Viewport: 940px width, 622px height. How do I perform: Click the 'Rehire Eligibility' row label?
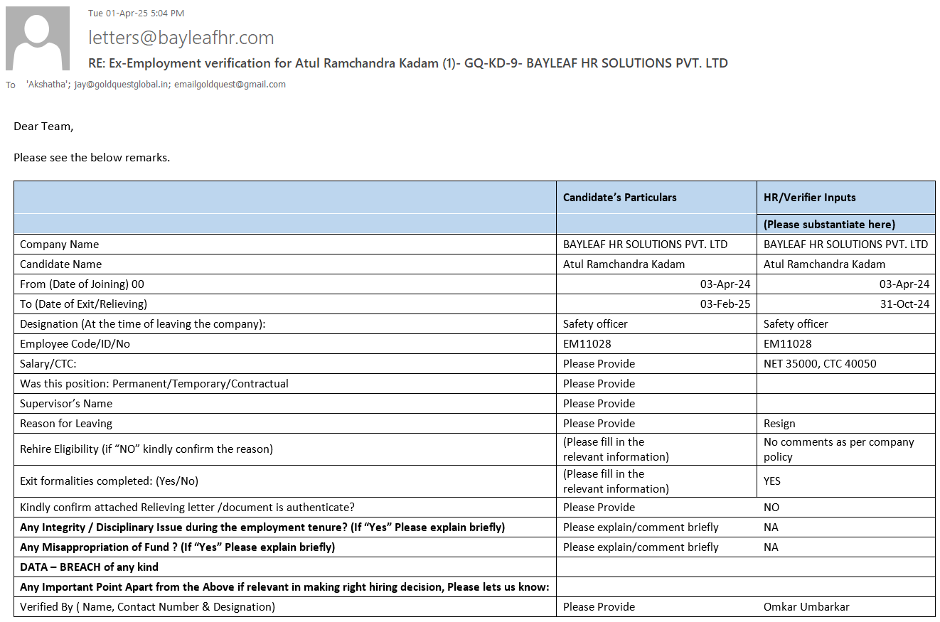coord(146,449)
